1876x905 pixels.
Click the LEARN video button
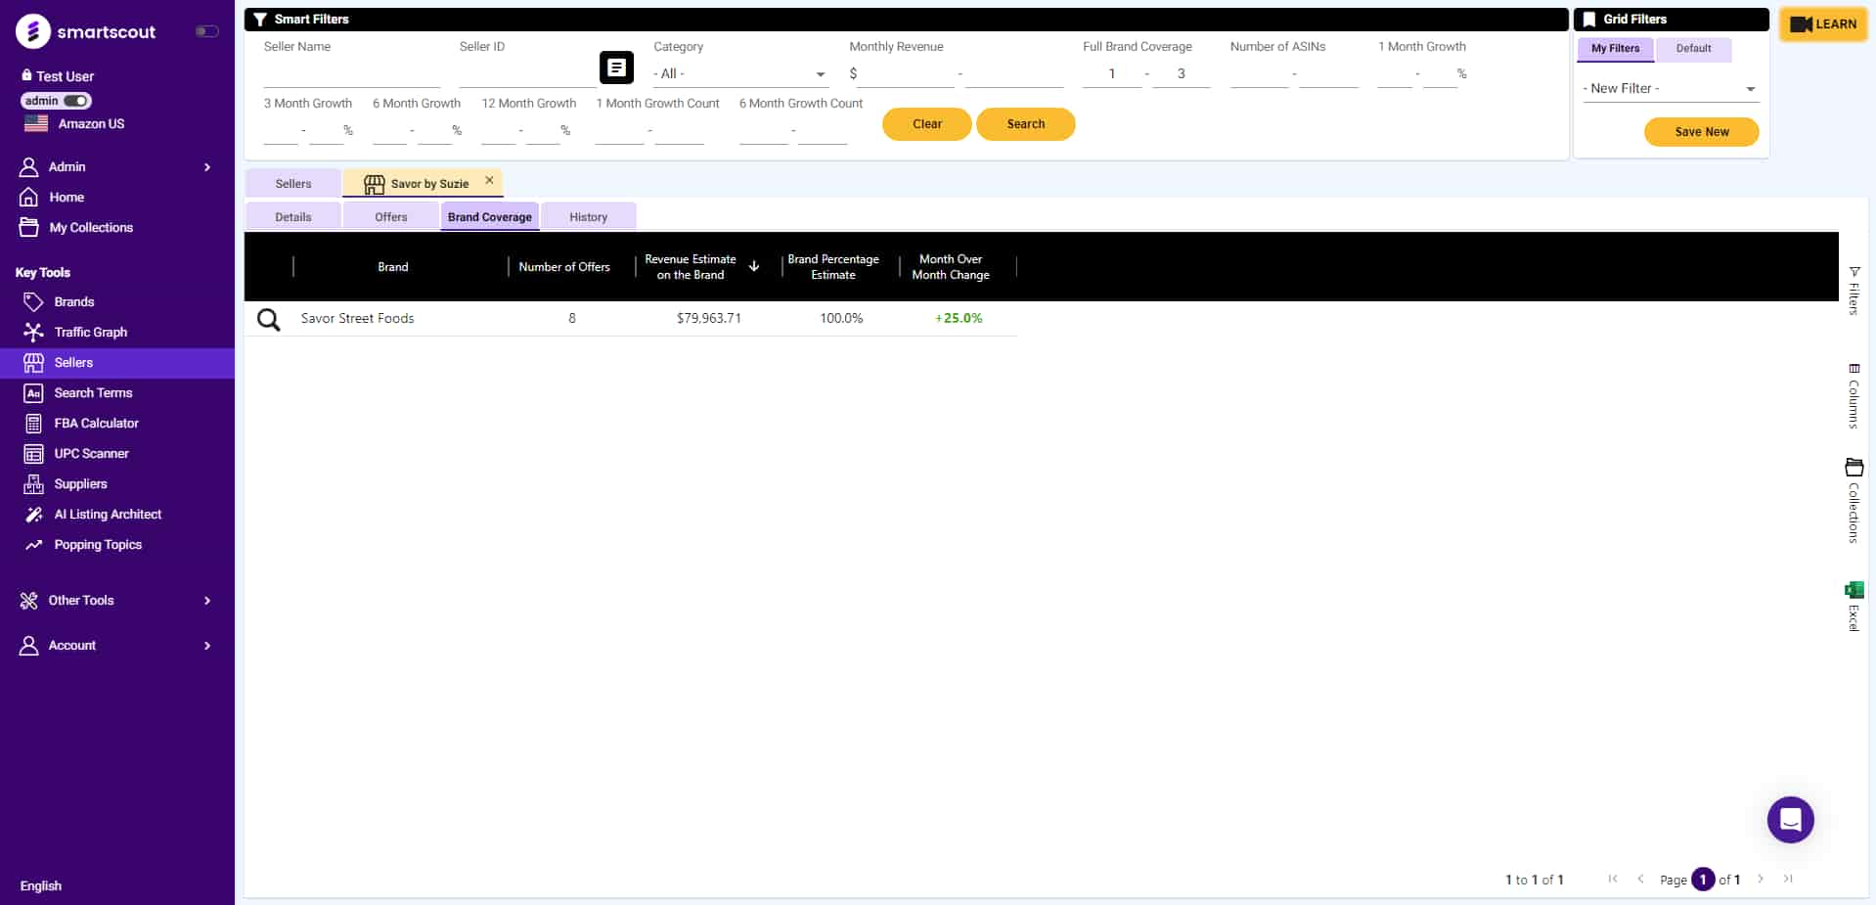point(1823,24)
